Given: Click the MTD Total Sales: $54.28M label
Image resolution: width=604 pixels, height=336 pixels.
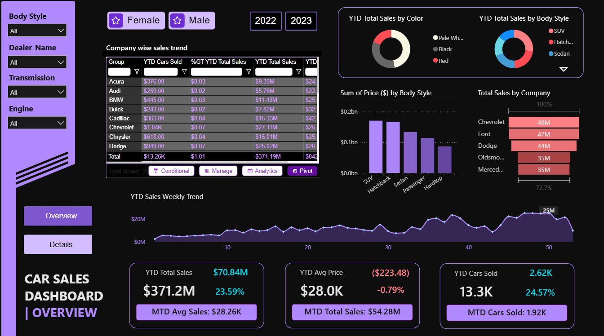Looking at the screenshot, I should (x=352, y=312).
